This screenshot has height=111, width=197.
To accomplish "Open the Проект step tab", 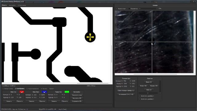I will pos(51,89).
